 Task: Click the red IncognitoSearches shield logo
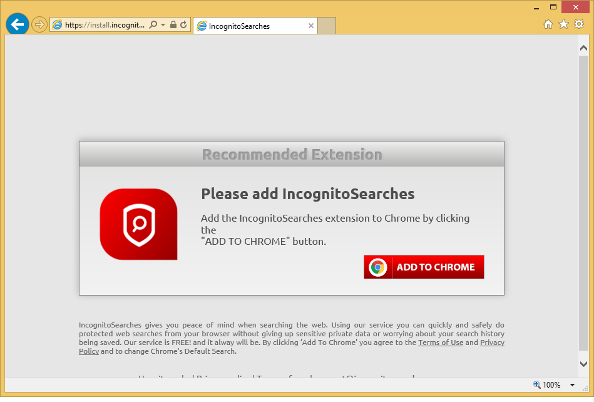click(139, 224)
